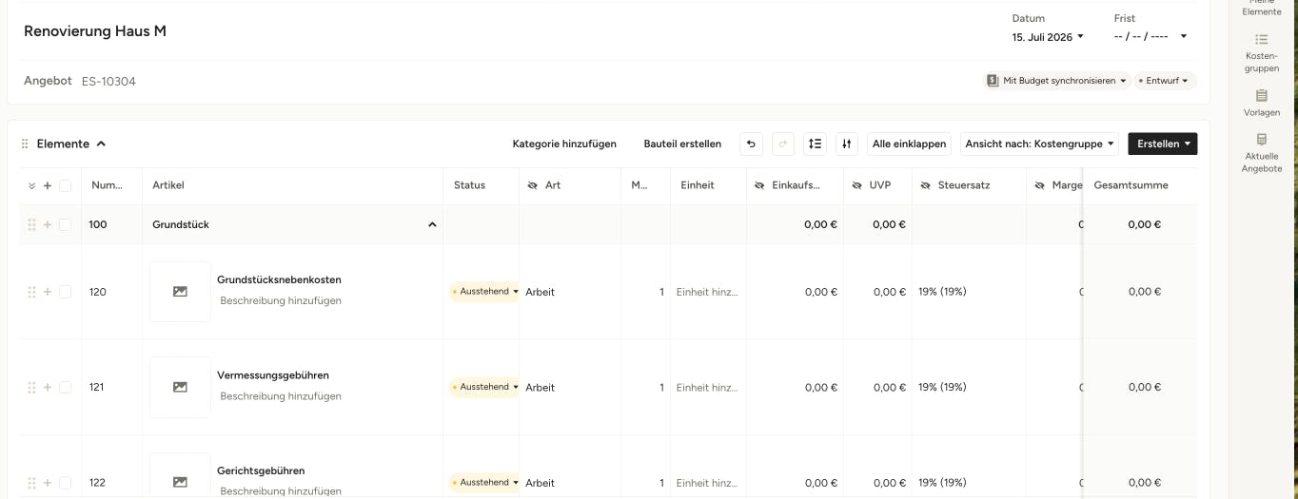Add a description under Grundstücksnebenkosten
The width and height of the screenshot is (1298, 499).
pyautogui.click(x=281, y=300)
